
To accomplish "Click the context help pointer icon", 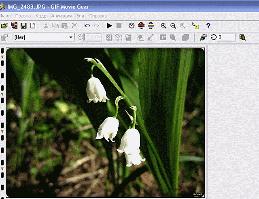I will [195, 26].
